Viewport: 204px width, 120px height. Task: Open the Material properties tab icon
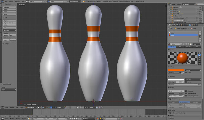pos(190,25)
